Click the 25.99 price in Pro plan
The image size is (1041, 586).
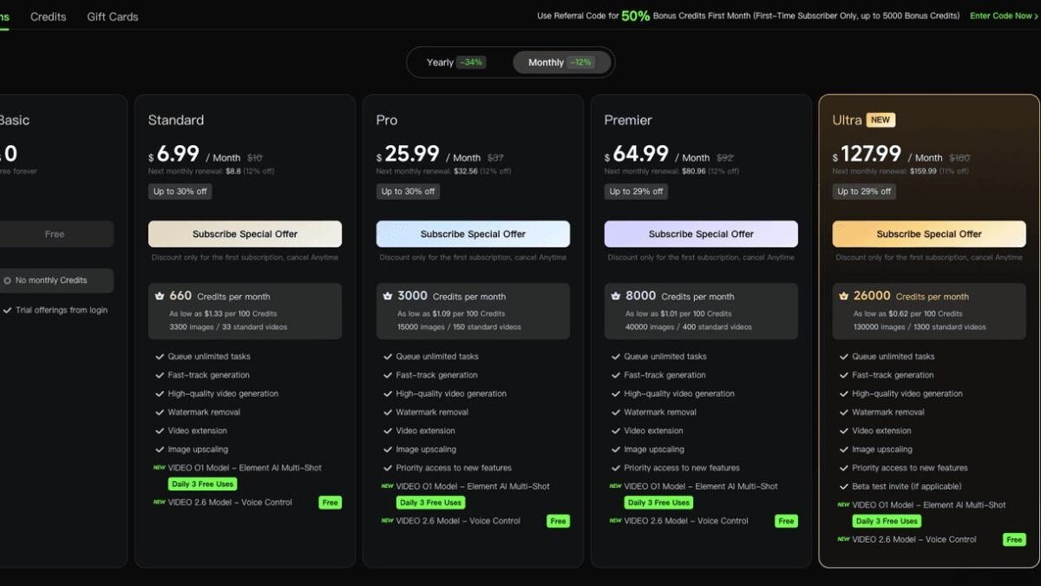tap(412, 154)
